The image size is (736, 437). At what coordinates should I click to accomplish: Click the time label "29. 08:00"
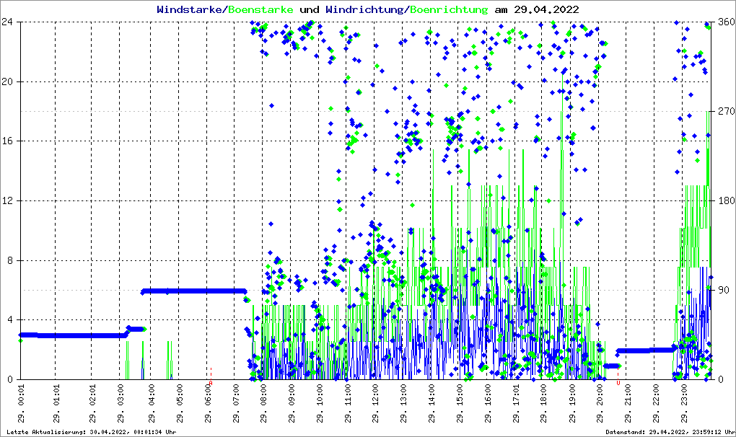(263, 404)
